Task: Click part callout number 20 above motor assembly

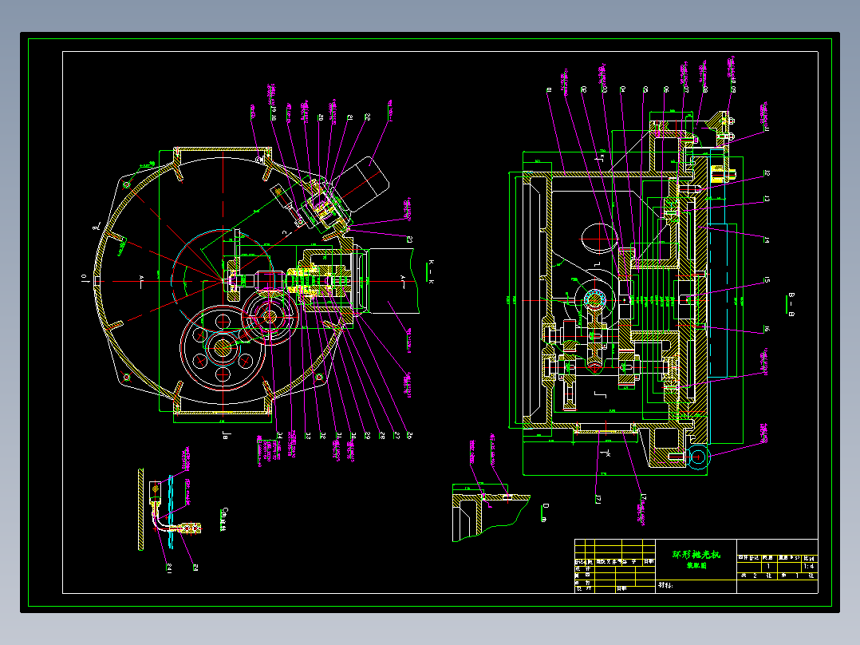Action: click(321, 117)
